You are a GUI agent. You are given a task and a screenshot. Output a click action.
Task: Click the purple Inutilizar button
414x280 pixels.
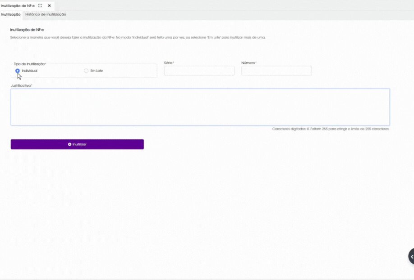(x=77, y=144)
